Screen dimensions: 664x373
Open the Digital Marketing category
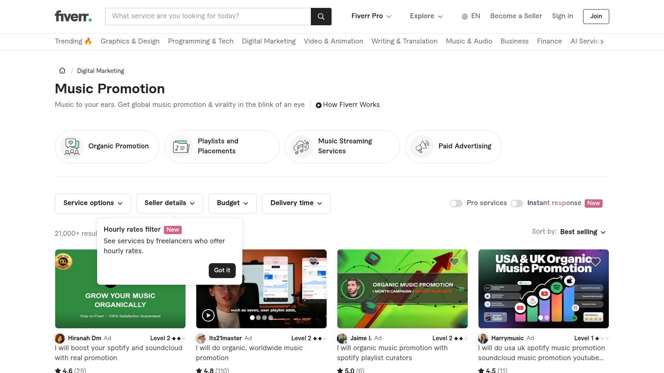(x=269, y=41)
